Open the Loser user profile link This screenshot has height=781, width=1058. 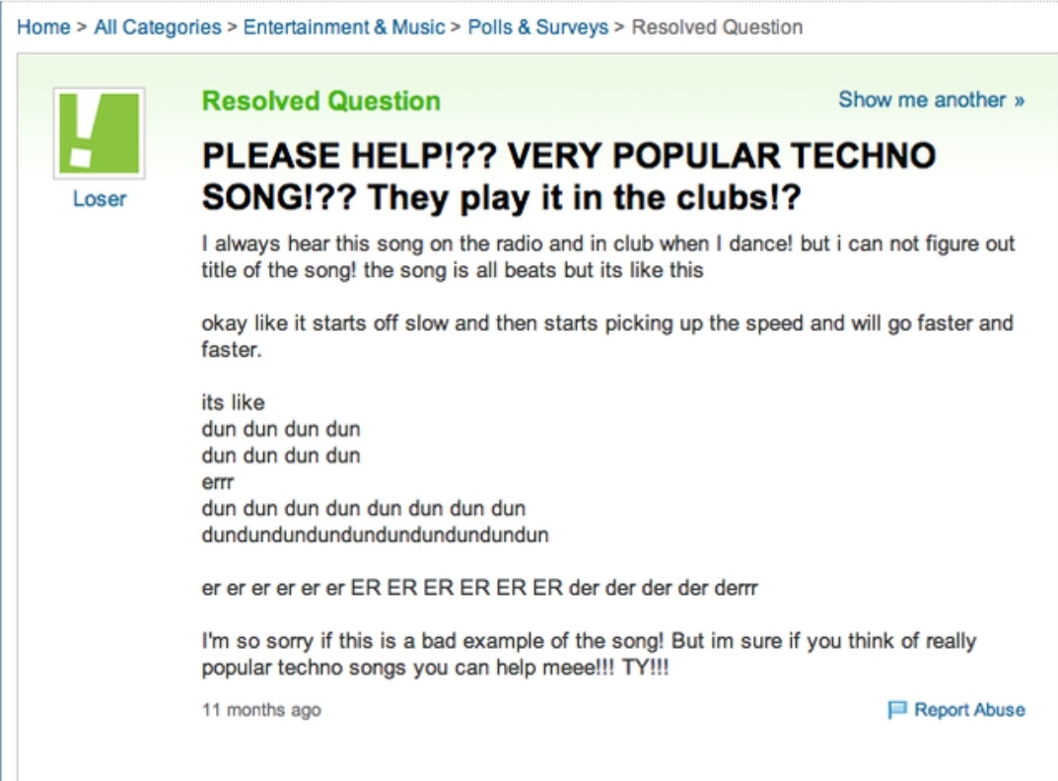coord(100,199)
